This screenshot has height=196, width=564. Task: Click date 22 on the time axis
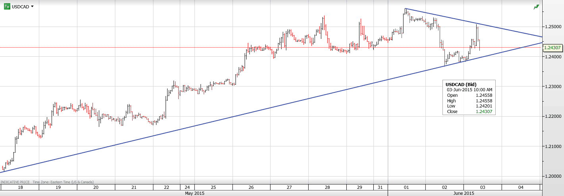[166, 187]
